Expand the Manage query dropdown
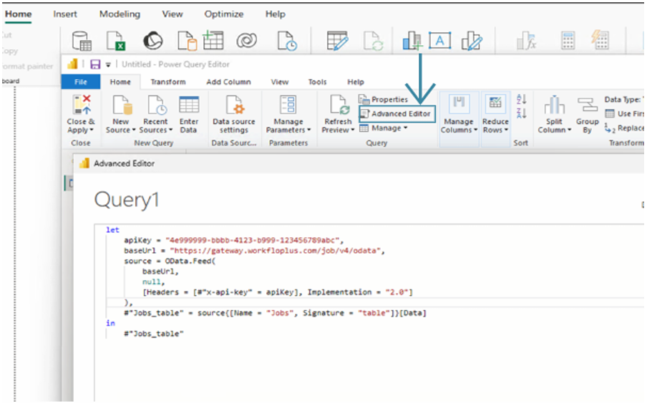Viewport: 647px width, 404px height. (x=384, y=128)
